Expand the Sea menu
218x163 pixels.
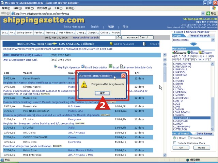coord(4,33)
